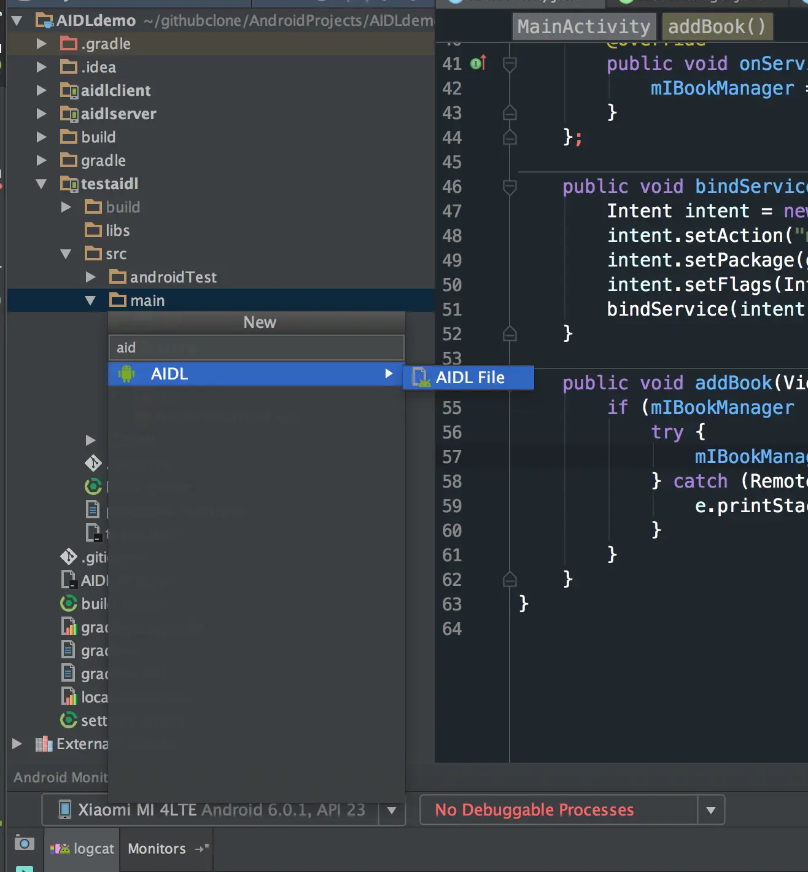Click the External Libraries icon
The height and width of the screenshot is (872, 808).
44,744
